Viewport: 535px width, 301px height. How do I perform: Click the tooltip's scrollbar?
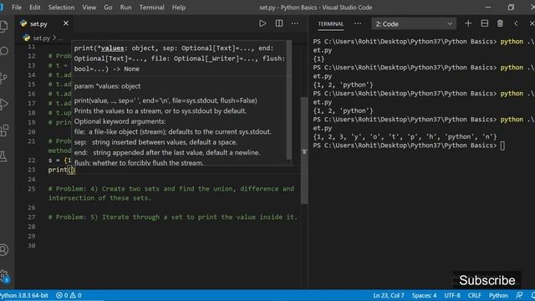[x=288, y=99]
